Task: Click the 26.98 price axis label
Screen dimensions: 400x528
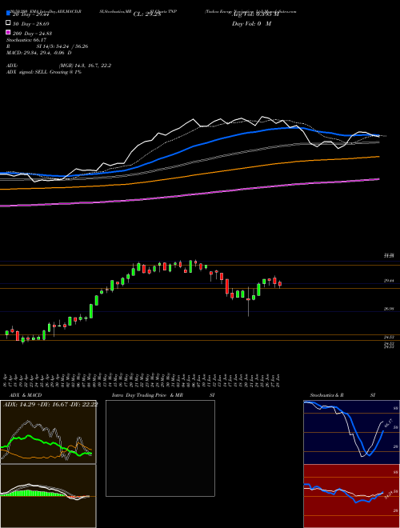Action: point(389,309)
